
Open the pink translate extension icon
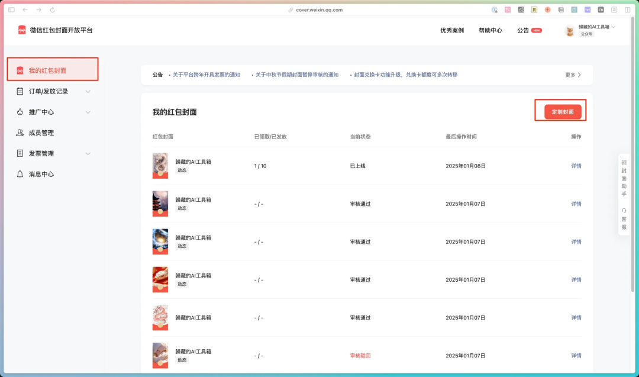point(508,10)
